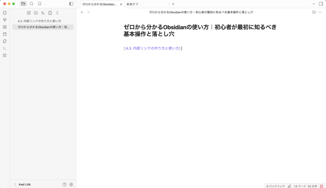Create a new folder in file explorer
This screenshot has height=188, width=326.
click(36, 13)
